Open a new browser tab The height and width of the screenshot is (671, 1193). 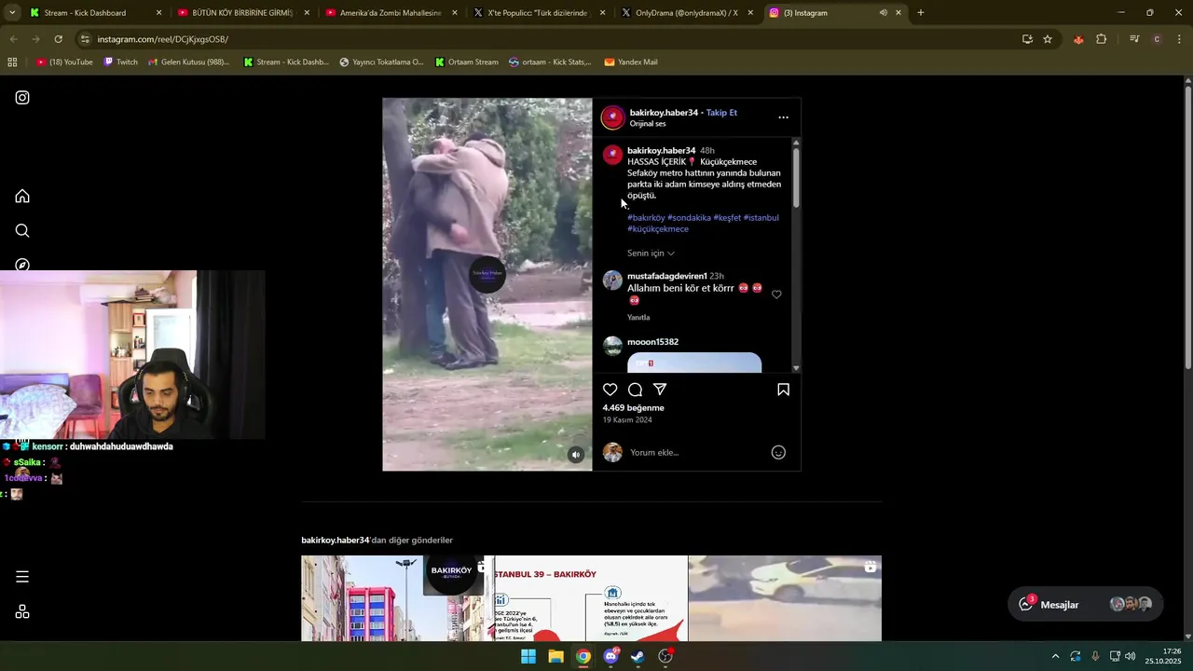pos(921,13)
